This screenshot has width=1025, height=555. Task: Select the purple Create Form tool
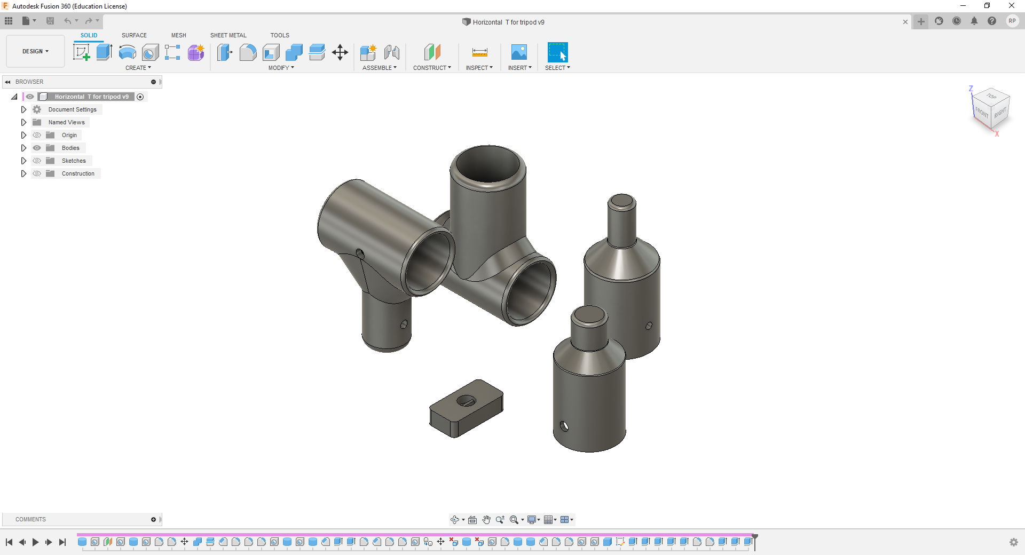196,52
